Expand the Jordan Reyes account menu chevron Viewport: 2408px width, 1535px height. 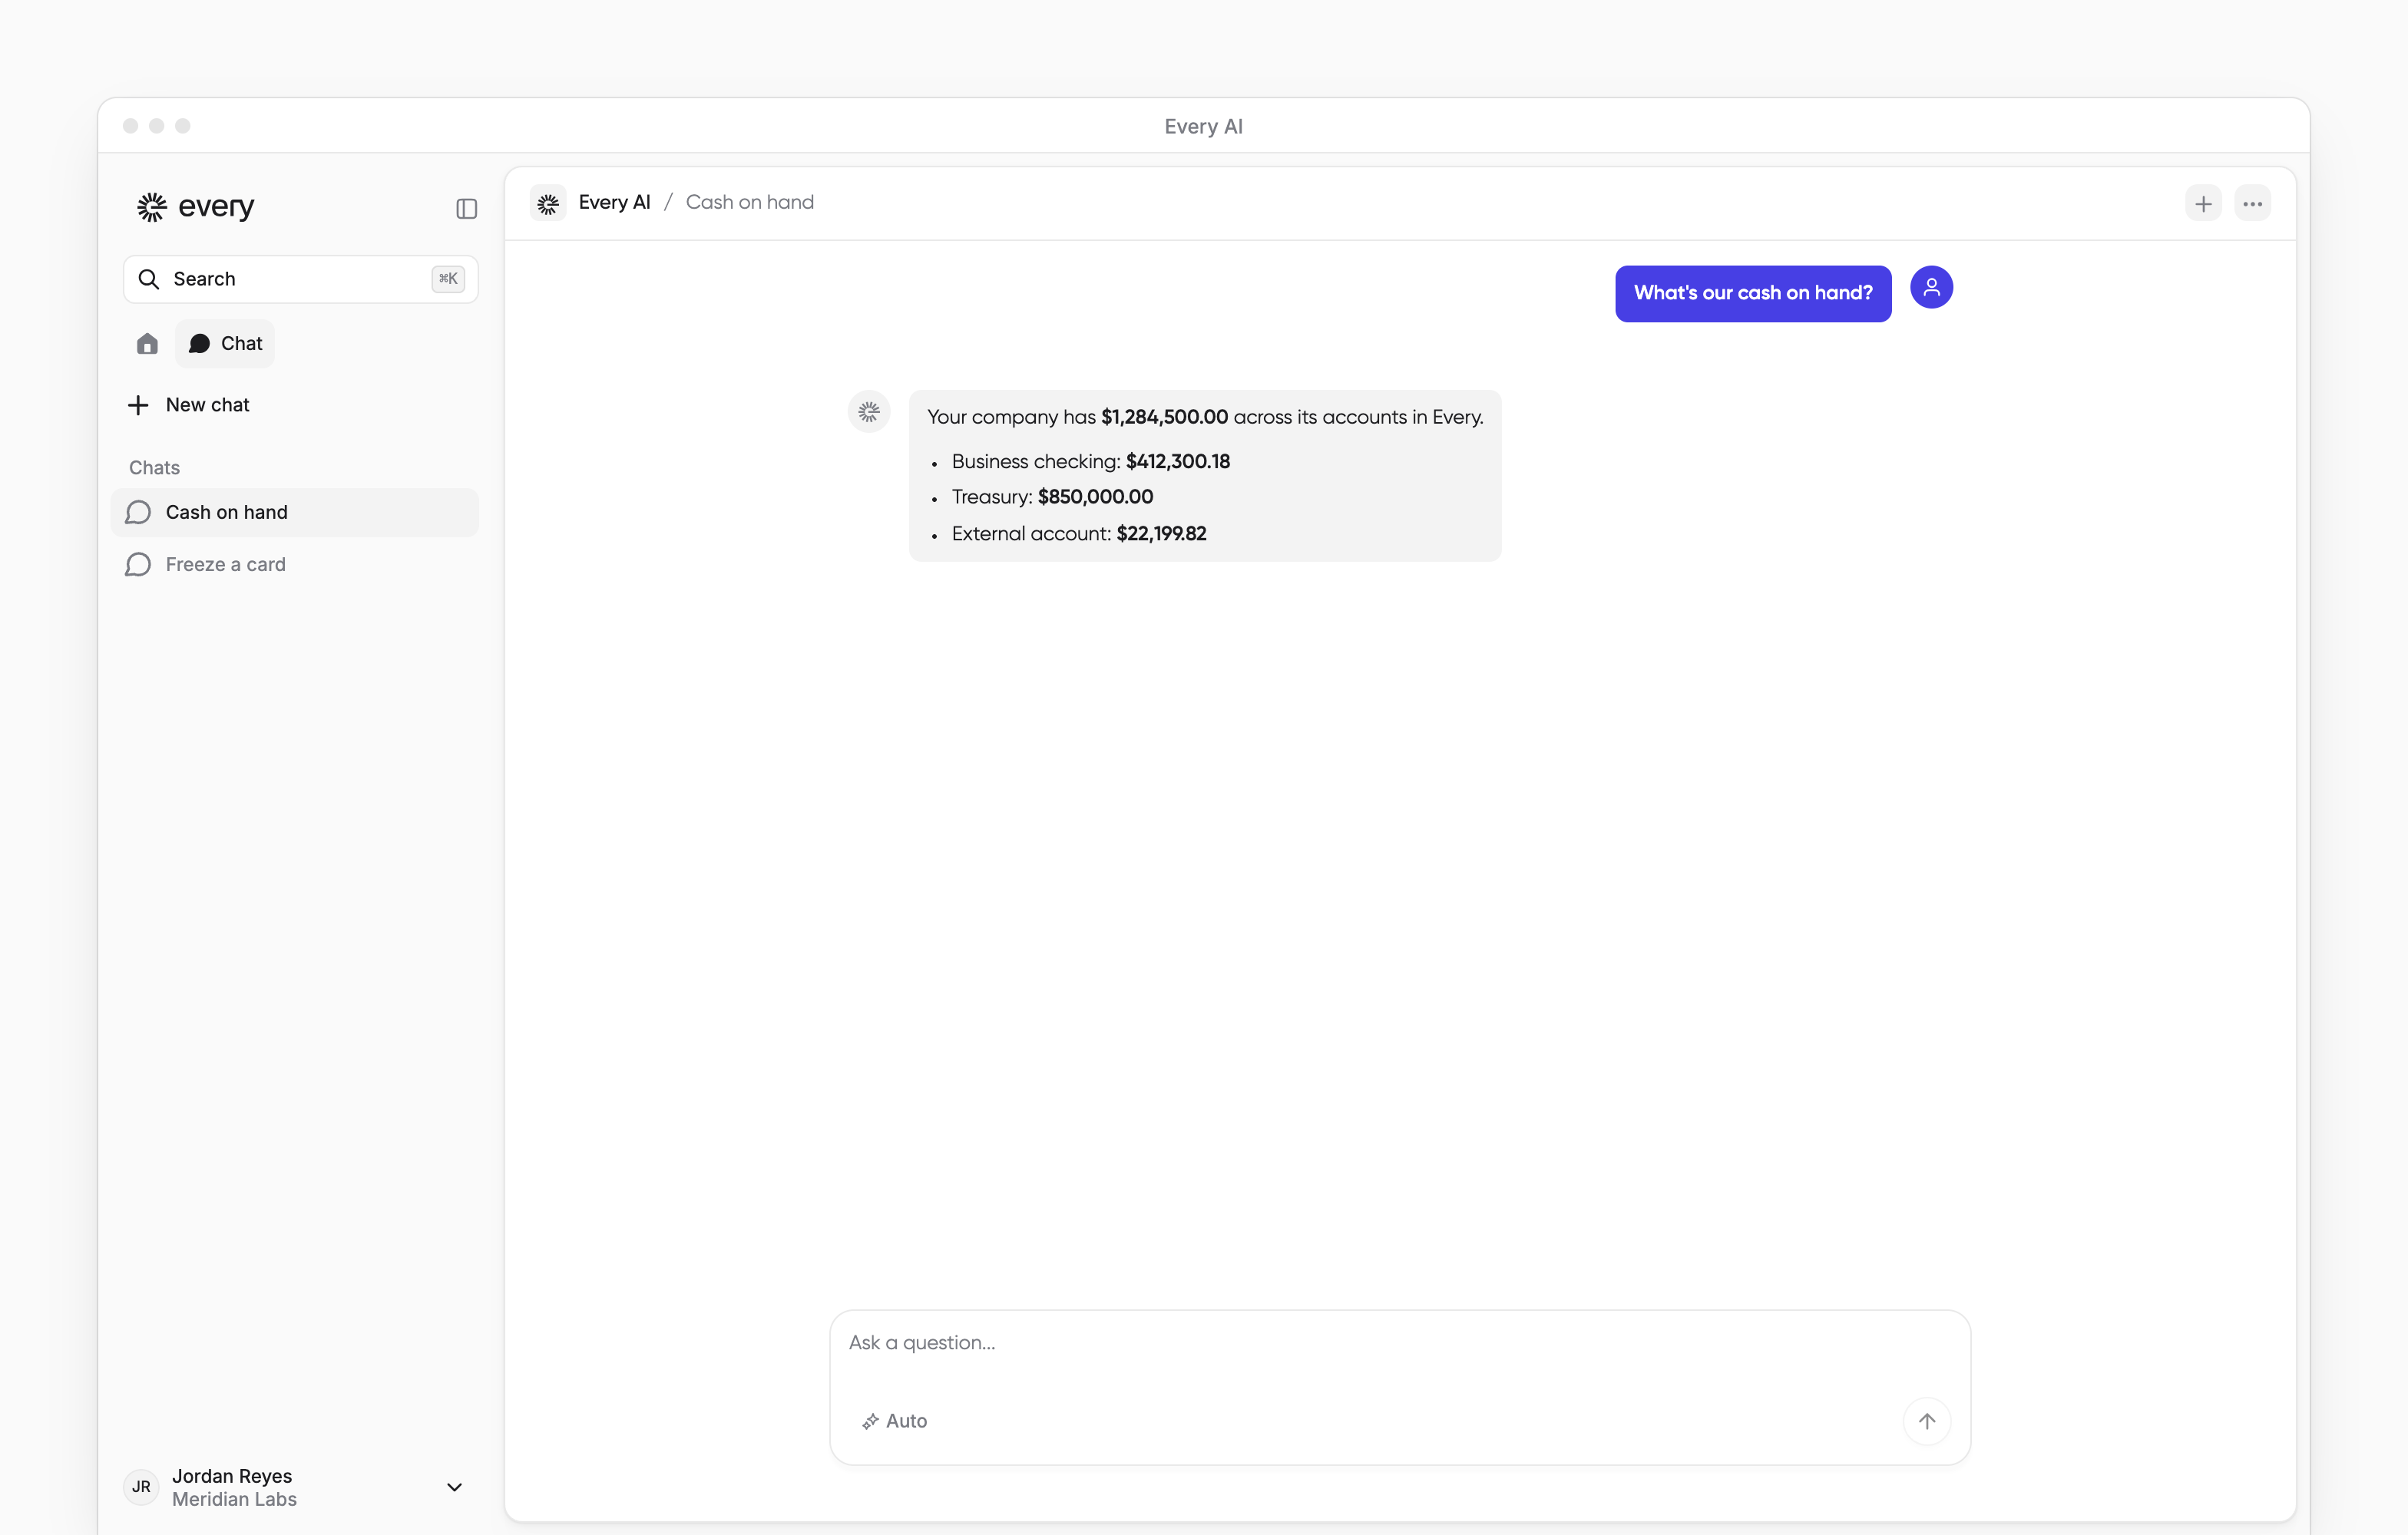click(454, 1487)
